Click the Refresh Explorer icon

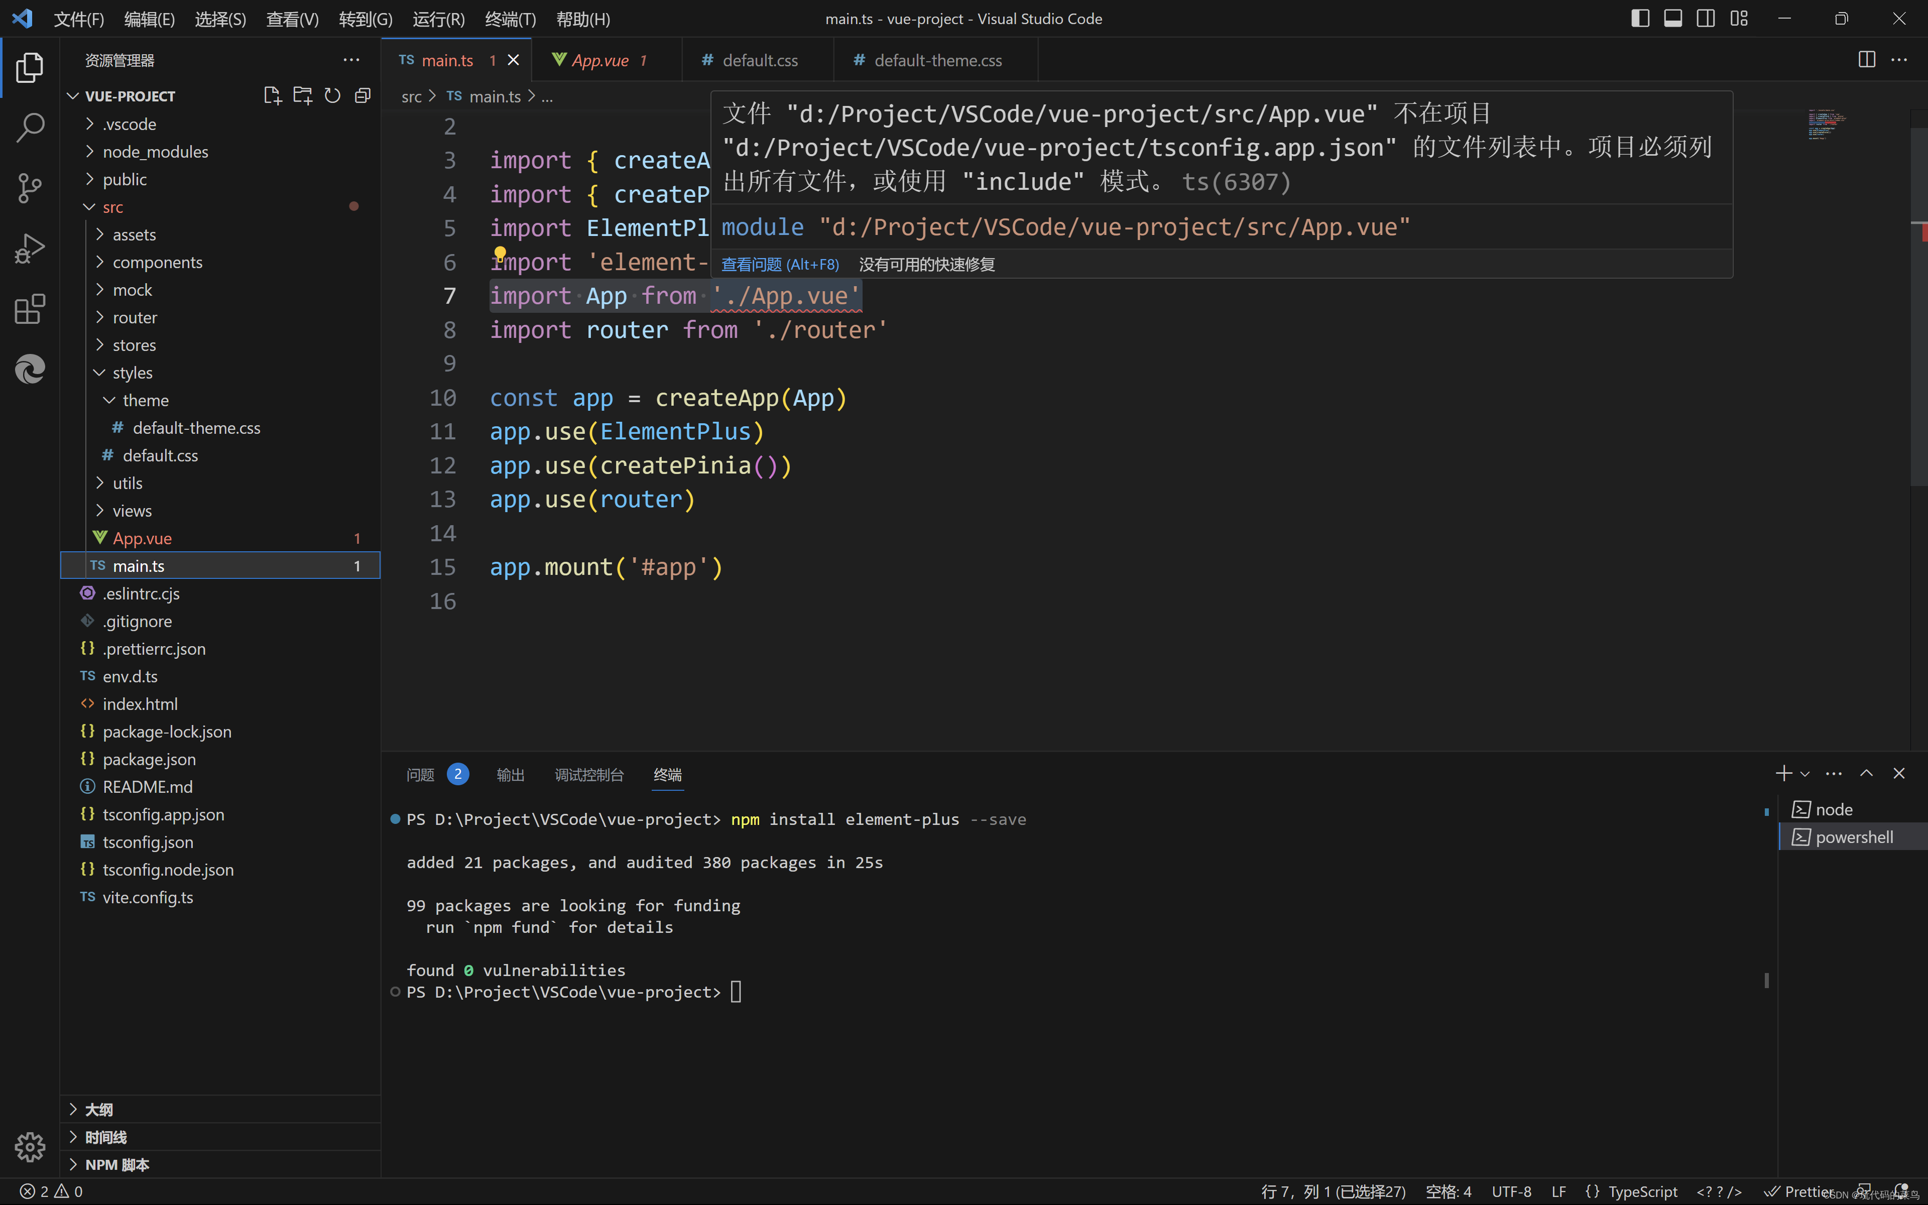coord(332,95)
